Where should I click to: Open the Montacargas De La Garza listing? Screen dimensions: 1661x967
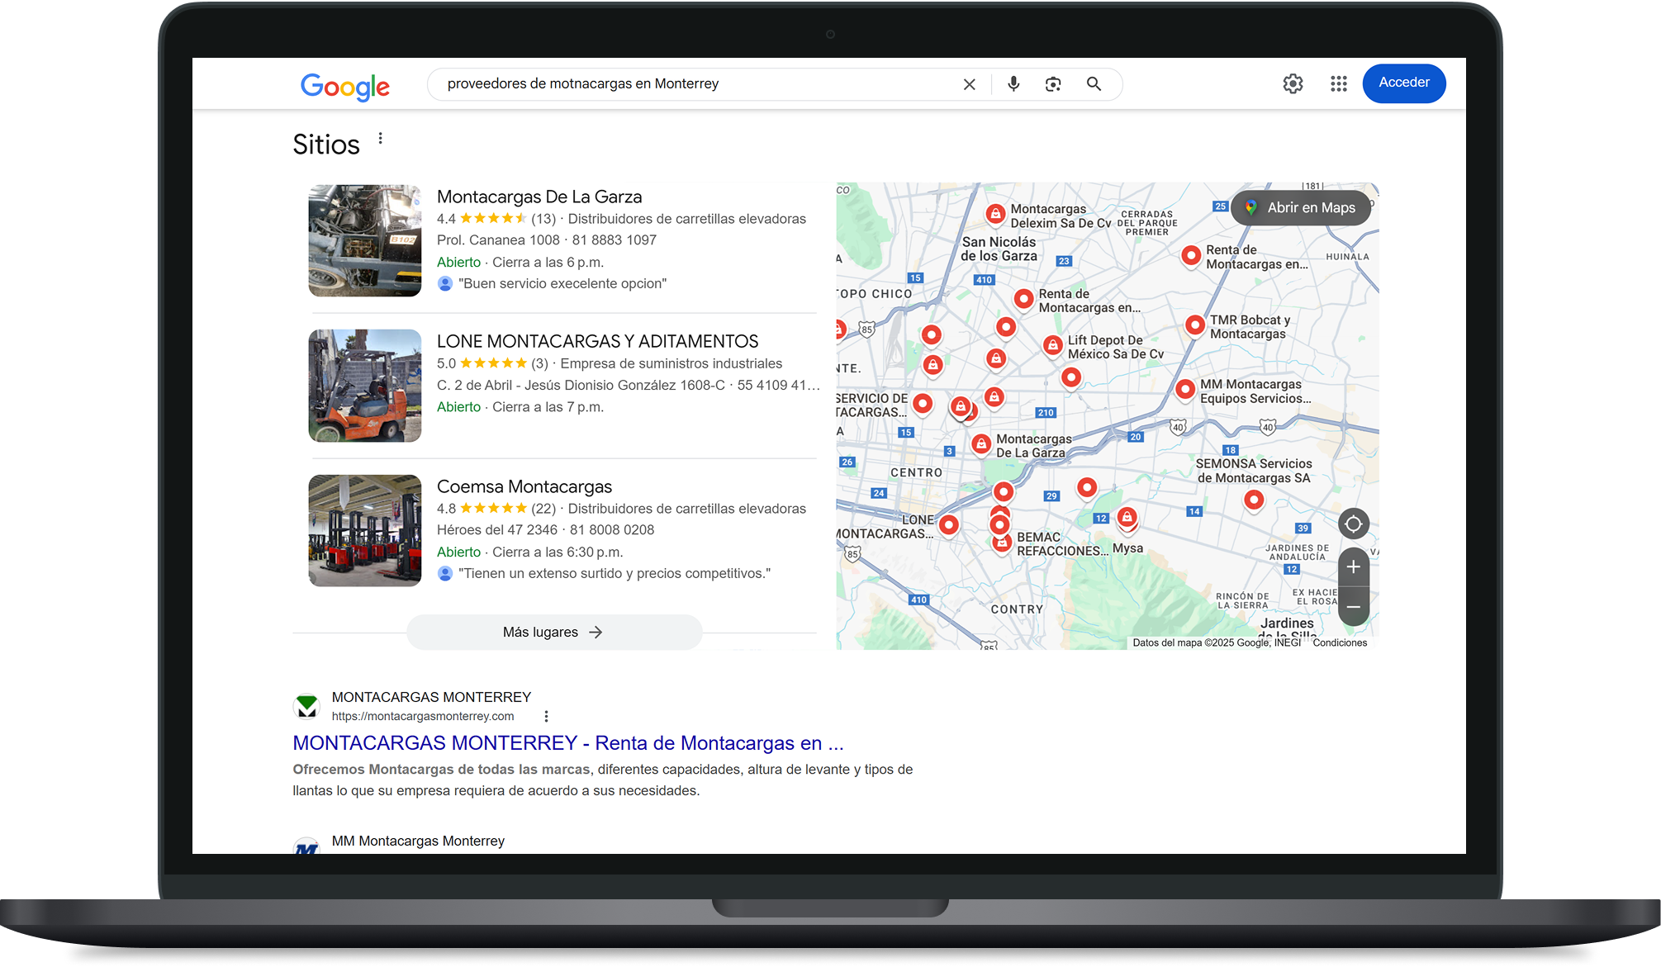tap(539, 197)
